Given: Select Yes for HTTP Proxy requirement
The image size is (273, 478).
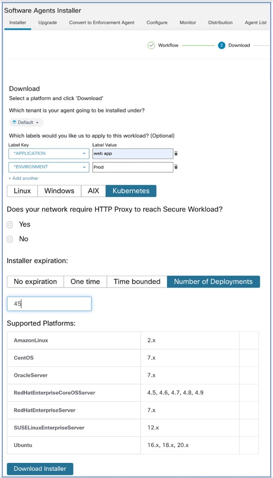Looking at the screenshot, I should [x=10, y=225].
